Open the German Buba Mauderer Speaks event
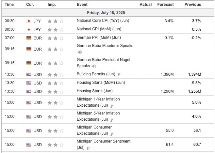Image resolution: width=215 pixels, height=153 pixels. [x=105, y=46]
